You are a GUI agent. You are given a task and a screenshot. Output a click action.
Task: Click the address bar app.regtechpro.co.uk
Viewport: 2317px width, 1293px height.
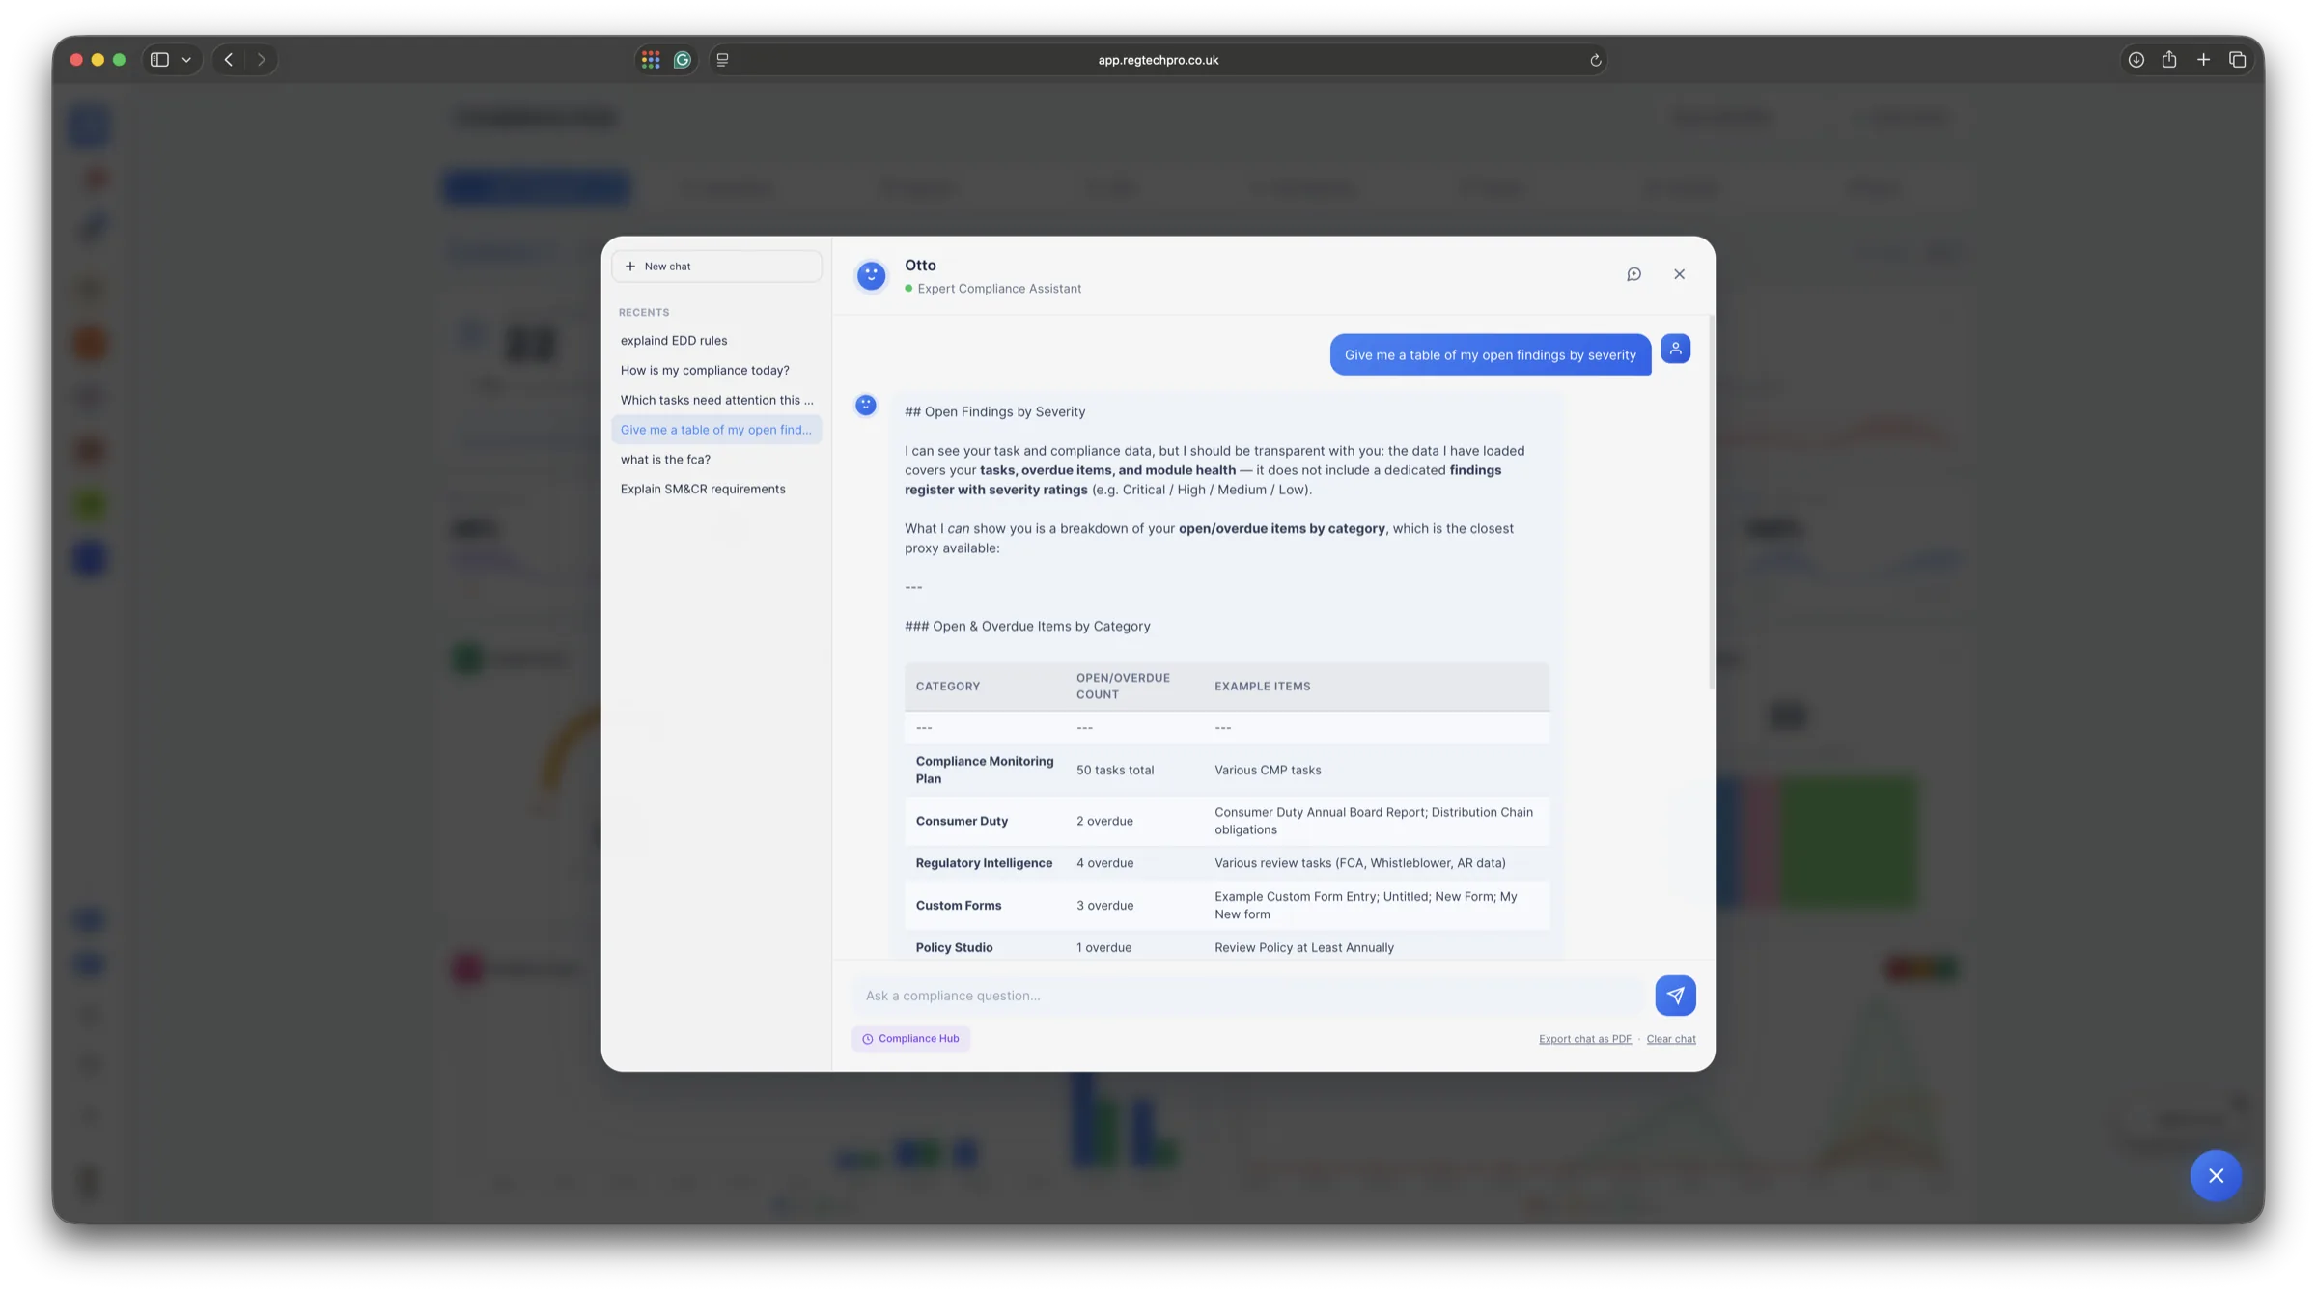pos(1158,60)
